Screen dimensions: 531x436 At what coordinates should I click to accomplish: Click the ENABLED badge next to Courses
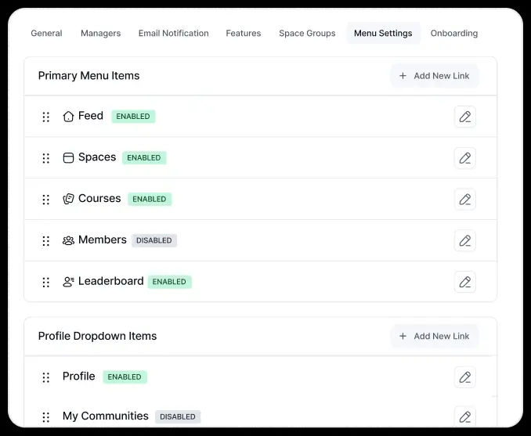pos(150,199)
